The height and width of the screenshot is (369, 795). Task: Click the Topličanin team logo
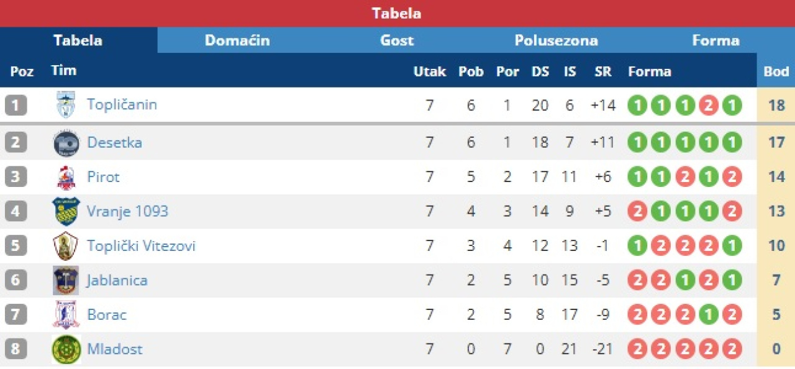66,105
